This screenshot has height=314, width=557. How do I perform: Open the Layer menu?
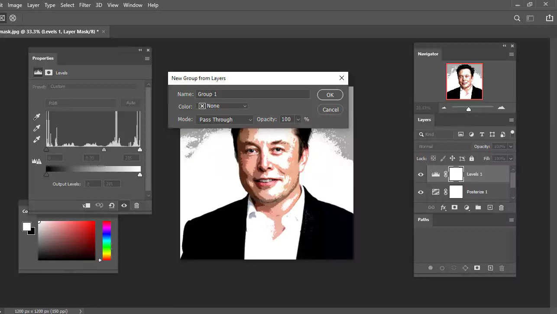click(x=33, y=5)
